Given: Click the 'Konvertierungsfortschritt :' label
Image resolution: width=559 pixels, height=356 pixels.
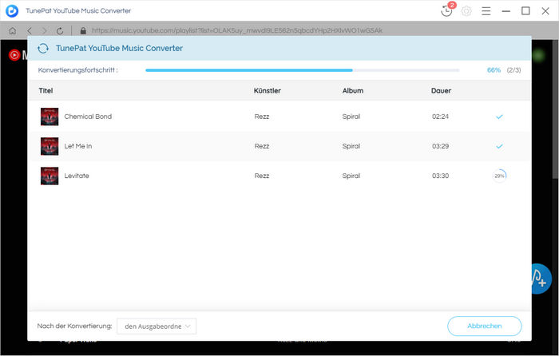Looking at the screenshot, I should coord(77,70).
